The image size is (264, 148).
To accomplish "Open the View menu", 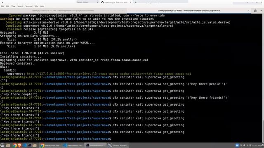I will [13, 6].
